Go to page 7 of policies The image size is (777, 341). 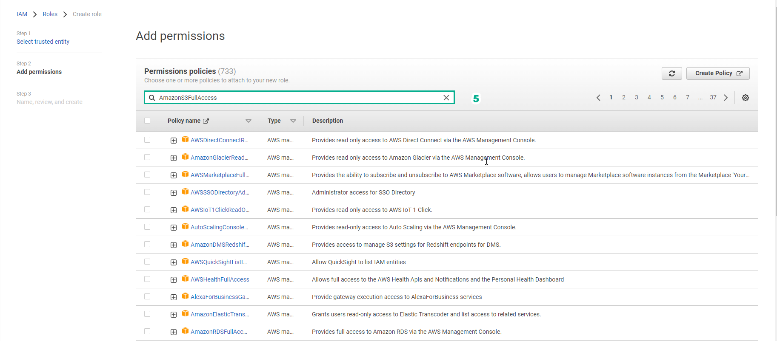click(x=688, y=97)
